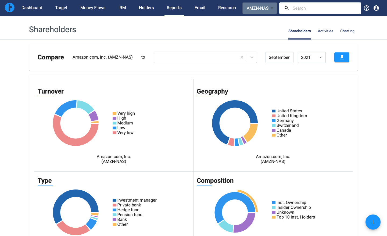Viewport: 387px width, 236px height.
Task: Open the help icon in the top bar
Action: [x=366, y=8]
